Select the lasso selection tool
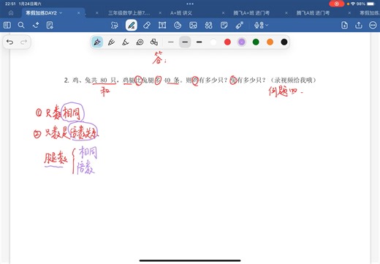 pyautogui.click(x=114, y=25)
